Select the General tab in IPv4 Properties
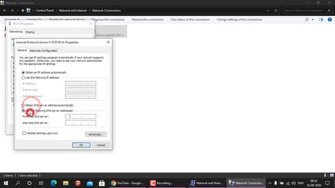 pos(22,50)
